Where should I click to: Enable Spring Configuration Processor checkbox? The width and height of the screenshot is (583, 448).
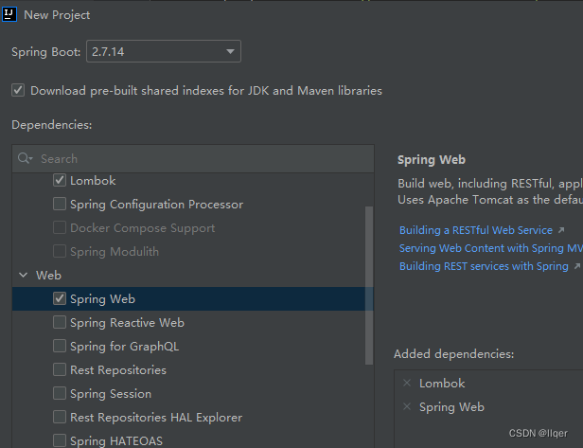[60, 204]
